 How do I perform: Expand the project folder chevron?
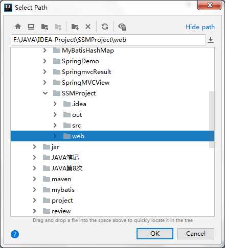click(34, 201)
